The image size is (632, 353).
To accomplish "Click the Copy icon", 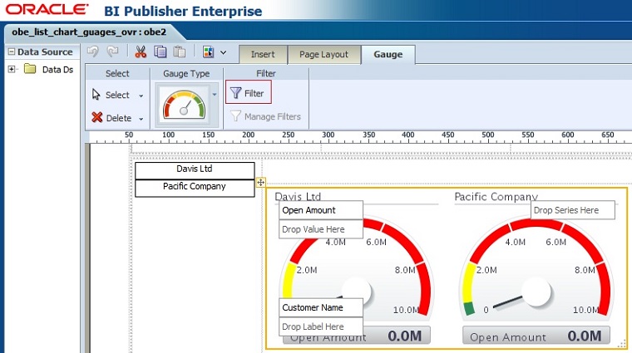I will point(160,51).
